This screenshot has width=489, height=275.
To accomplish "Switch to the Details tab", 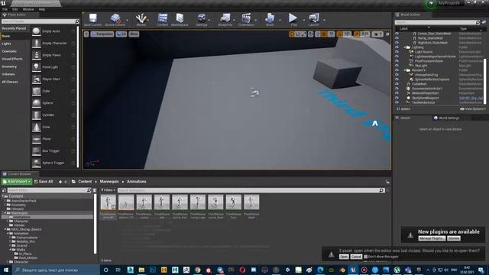I will (403, 118).
